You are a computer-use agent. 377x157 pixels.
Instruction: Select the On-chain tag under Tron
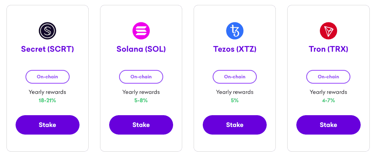click(328, 76)
